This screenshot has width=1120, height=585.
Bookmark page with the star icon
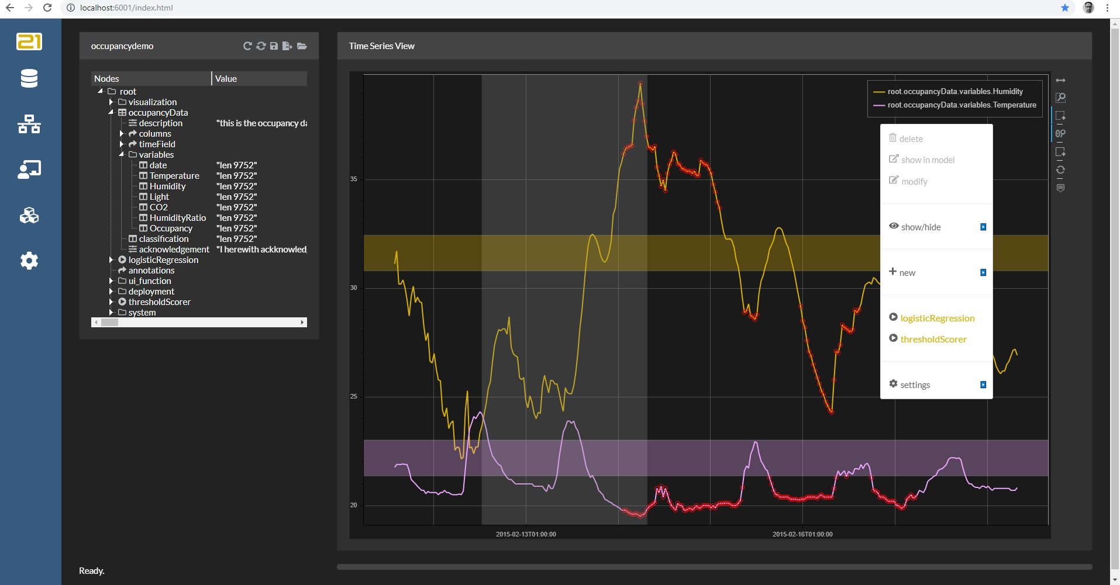1065,8
